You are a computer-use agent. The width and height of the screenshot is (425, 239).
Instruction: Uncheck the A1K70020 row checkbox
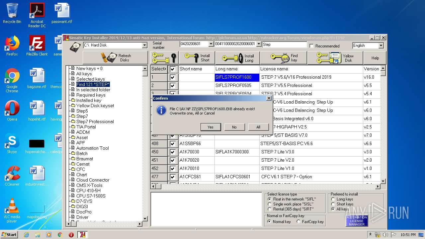coord(172,160)
